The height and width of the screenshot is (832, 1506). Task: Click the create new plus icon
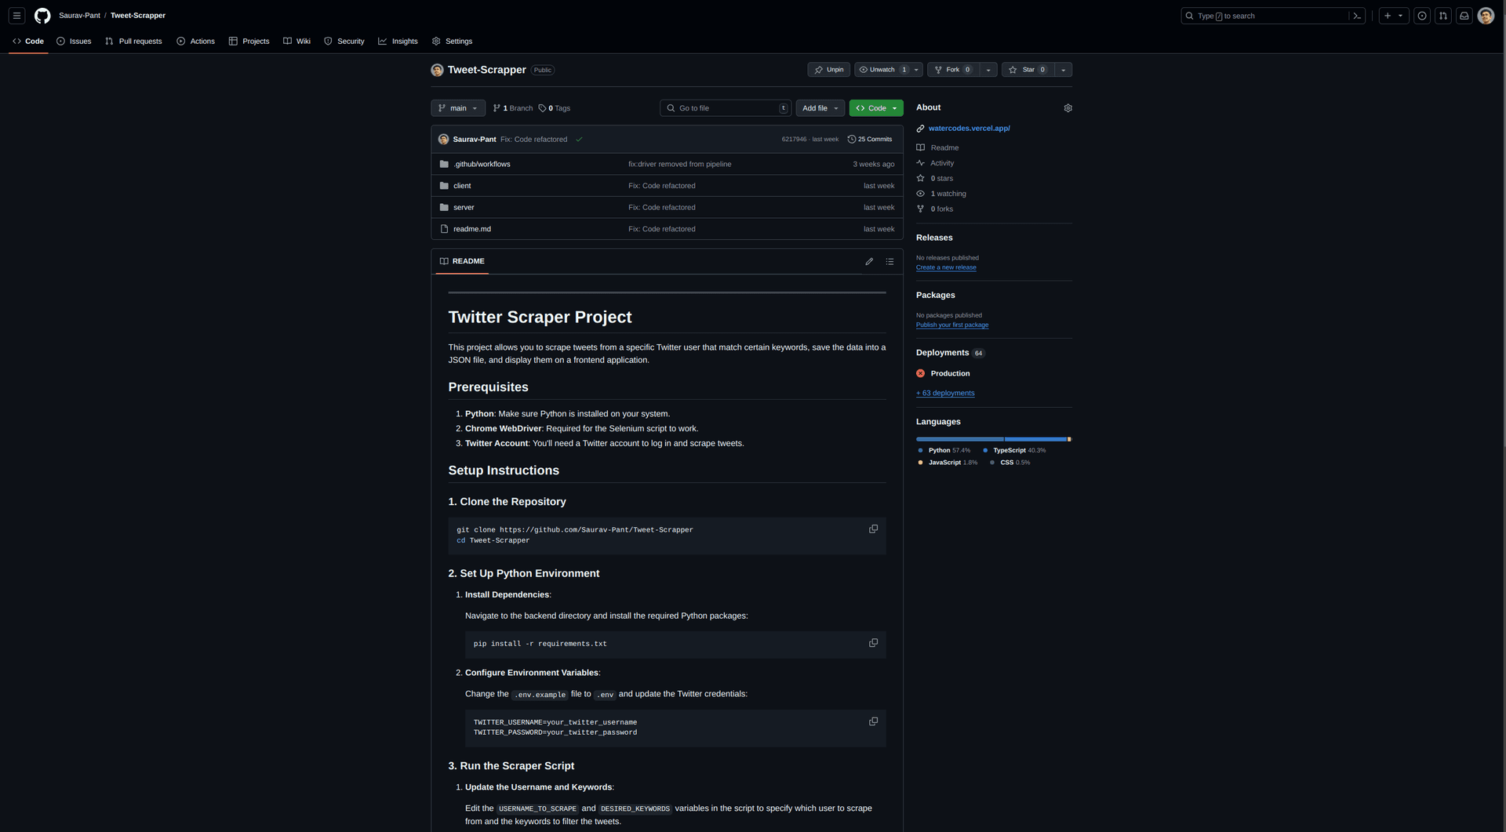1388,16
